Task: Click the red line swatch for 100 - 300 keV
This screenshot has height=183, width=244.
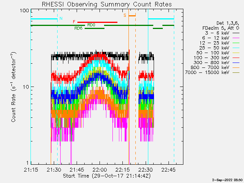Action: [236, 58]
